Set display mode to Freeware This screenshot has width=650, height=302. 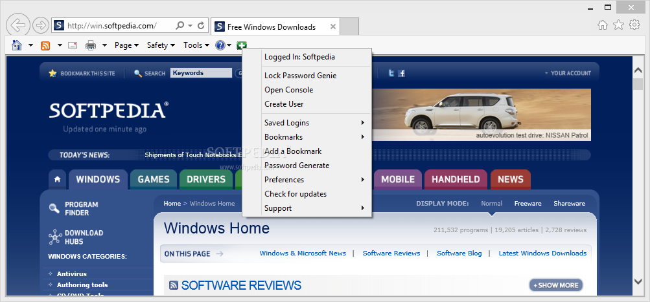(528, 204)
